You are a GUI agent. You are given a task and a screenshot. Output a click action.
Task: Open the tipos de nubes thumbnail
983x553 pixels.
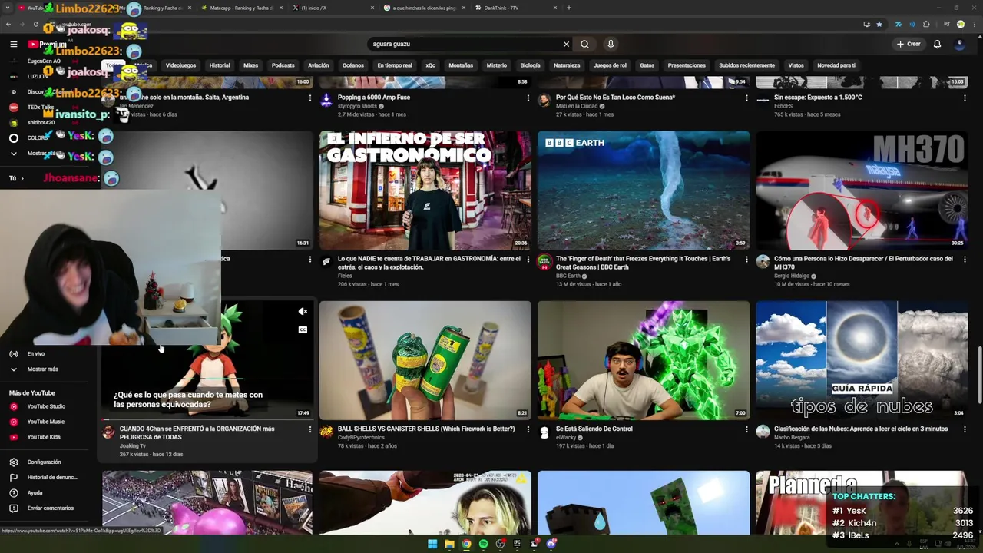[862, 360]
